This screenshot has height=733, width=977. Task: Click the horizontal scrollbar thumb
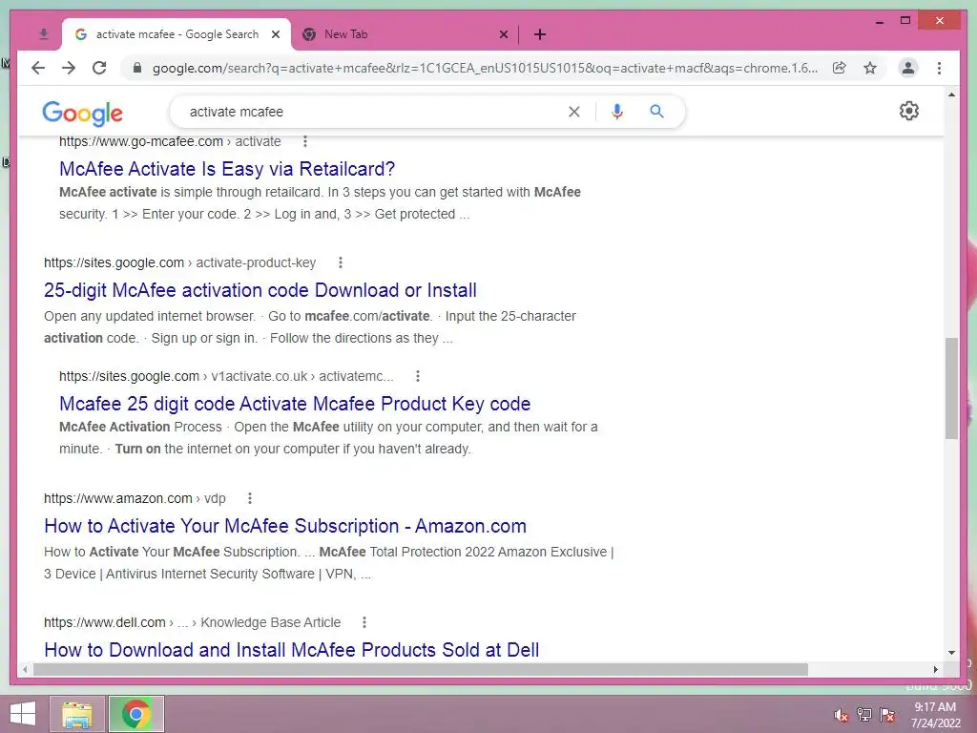click(x=421, y=669)
